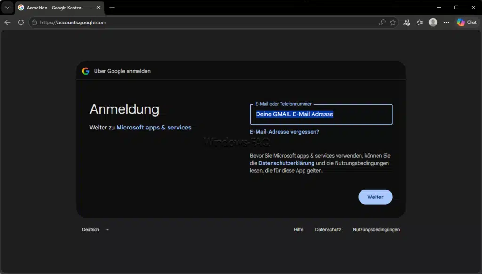This screenshot has height=274, width=482.
Task: Open Copilot Chat button
Action: 466,23
